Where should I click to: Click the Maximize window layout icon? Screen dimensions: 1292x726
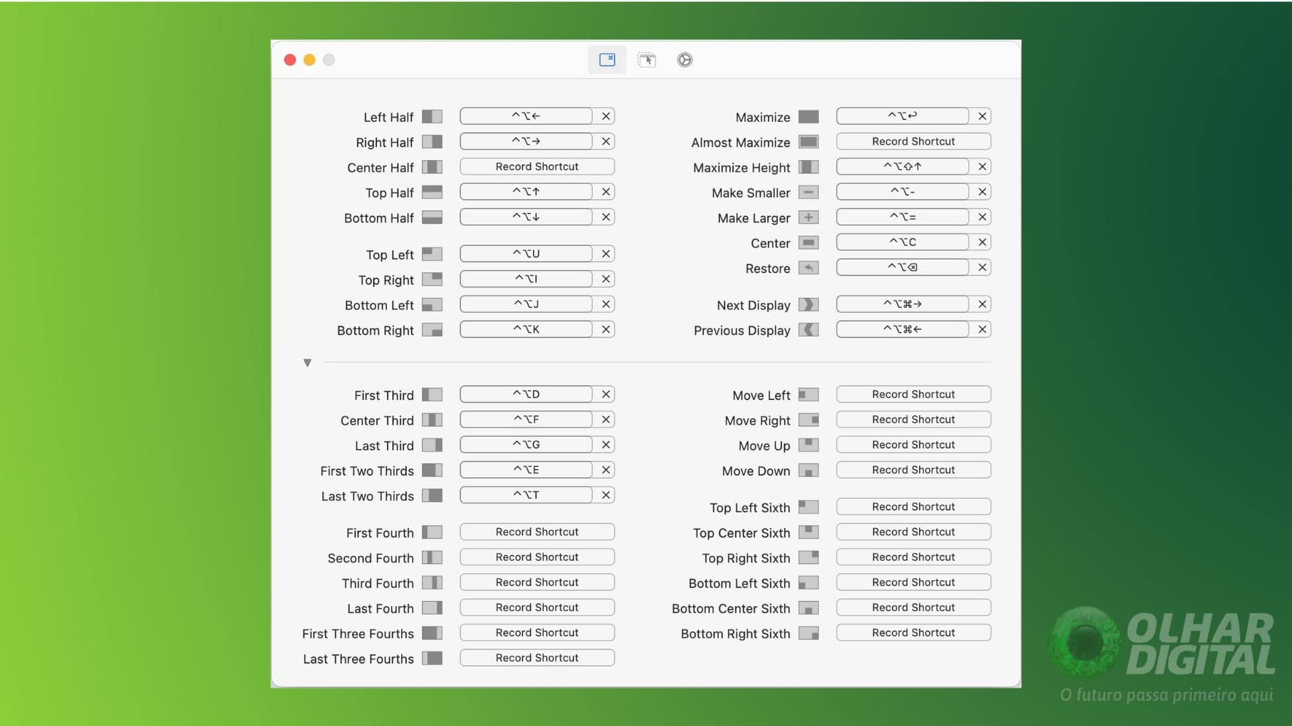808,116
